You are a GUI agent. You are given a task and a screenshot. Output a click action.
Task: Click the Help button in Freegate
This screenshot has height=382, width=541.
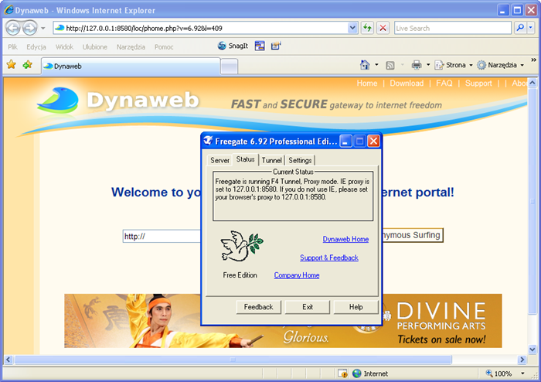pyautogui.click(x=356, y=307)
